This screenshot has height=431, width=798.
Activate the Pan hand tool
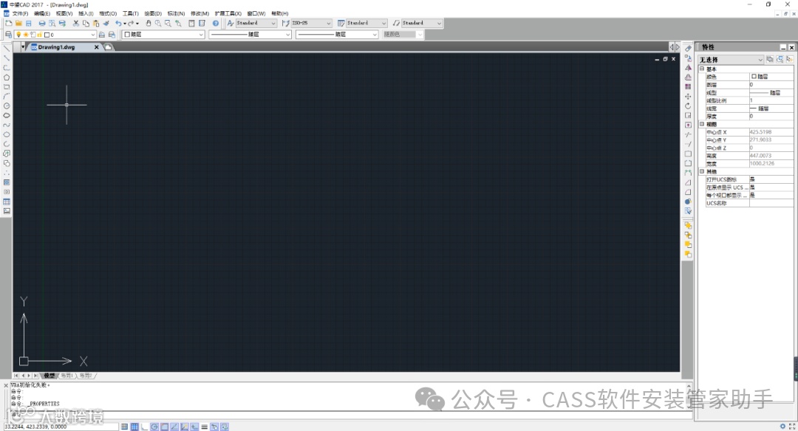[x=149, y=24]
